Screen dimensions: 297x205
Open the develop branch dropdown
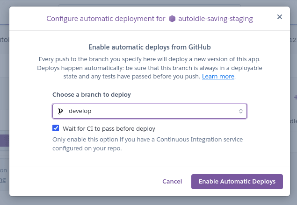(149, 111)
